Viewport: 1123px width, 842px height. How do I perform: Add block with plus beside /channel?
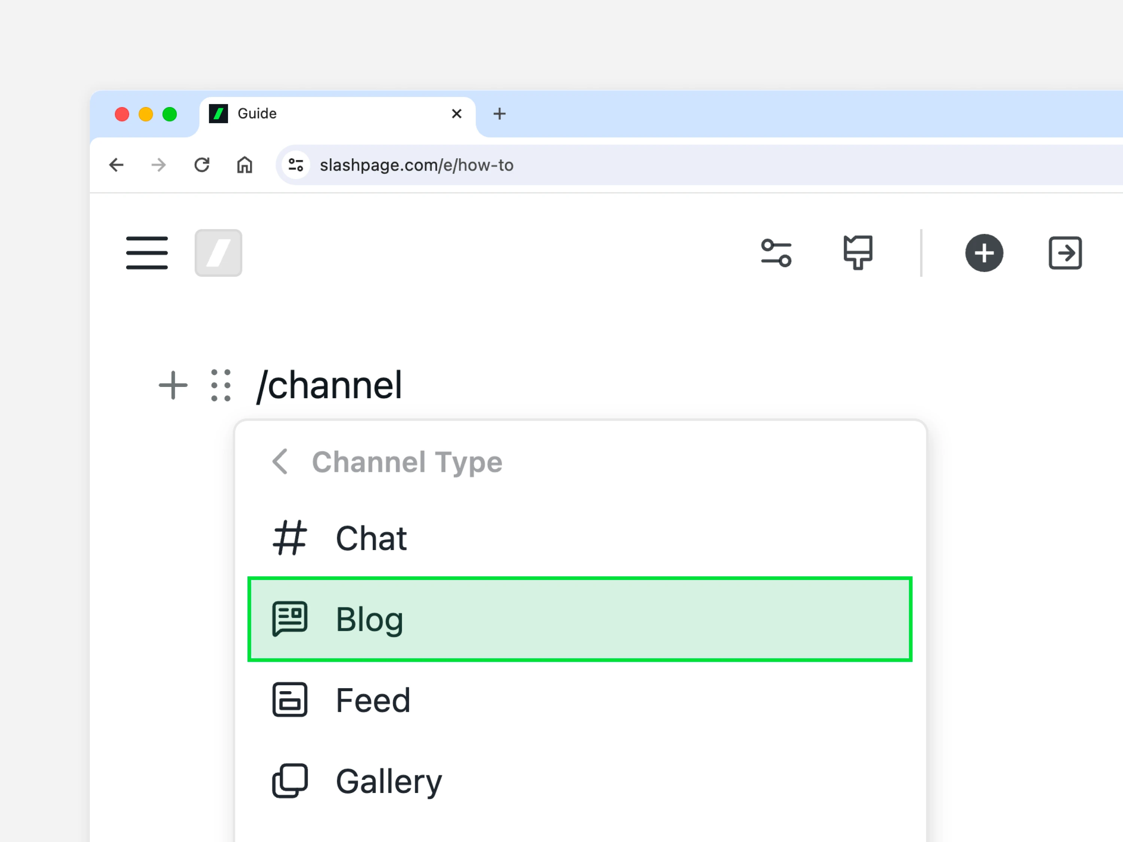pos(173,385)
